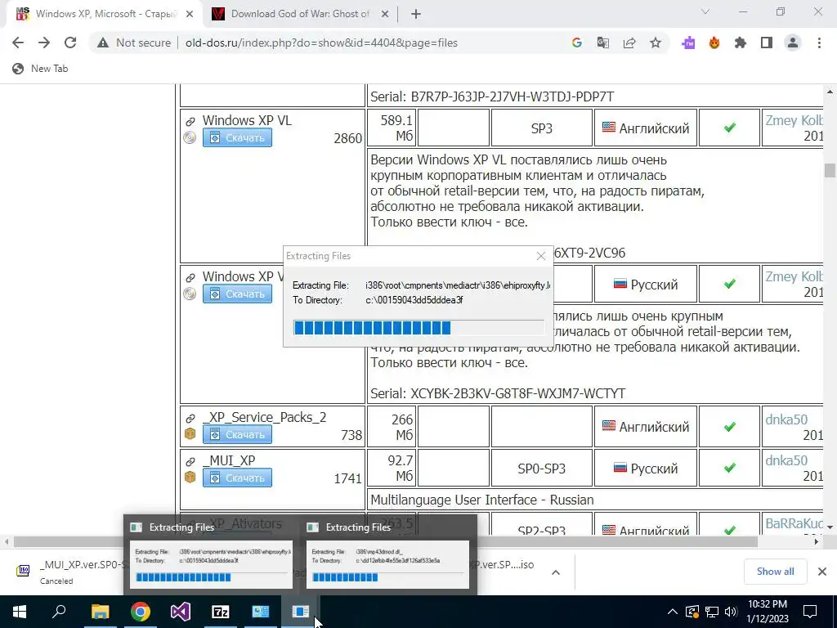The width and height of the screenshot is (837, 628).
Task: Click canceled _MUI_XP.ver.SP0 download item
Action: pos(69,572)
